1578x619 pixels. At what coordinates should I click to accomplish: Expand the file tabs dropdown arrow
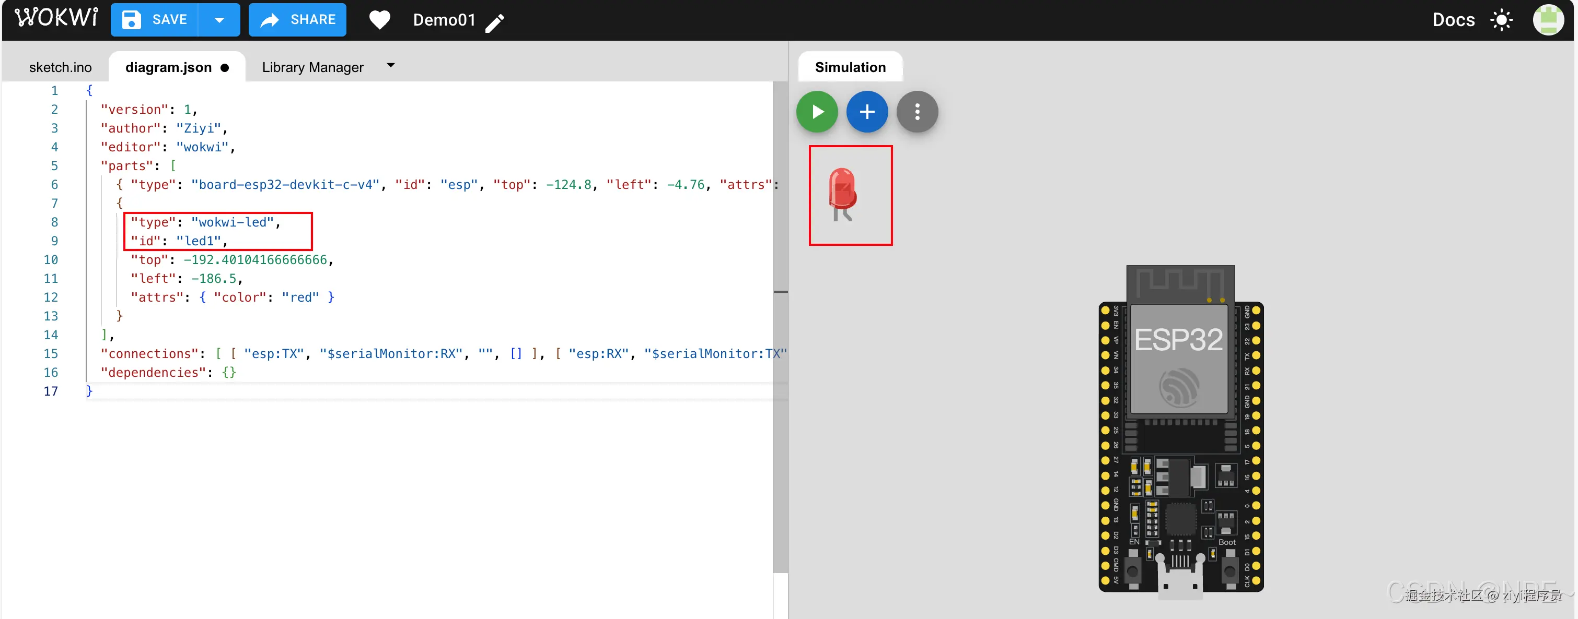coord(391,65)
